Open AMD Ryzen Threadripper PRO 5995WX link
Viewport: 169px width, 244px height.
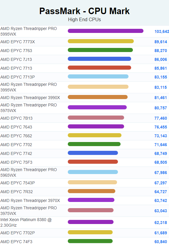pyautogui.click(x=28, y=31)
